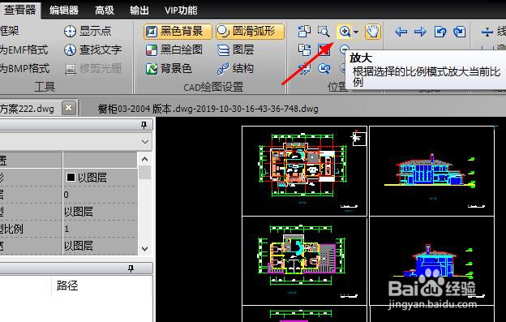Click the save as BMP格式 button
506x322 pixels.
click(24, 68)
